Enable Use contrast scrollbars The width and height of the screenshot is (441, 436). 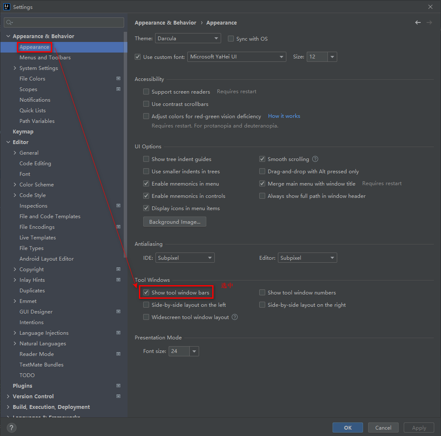click(146, 104)
